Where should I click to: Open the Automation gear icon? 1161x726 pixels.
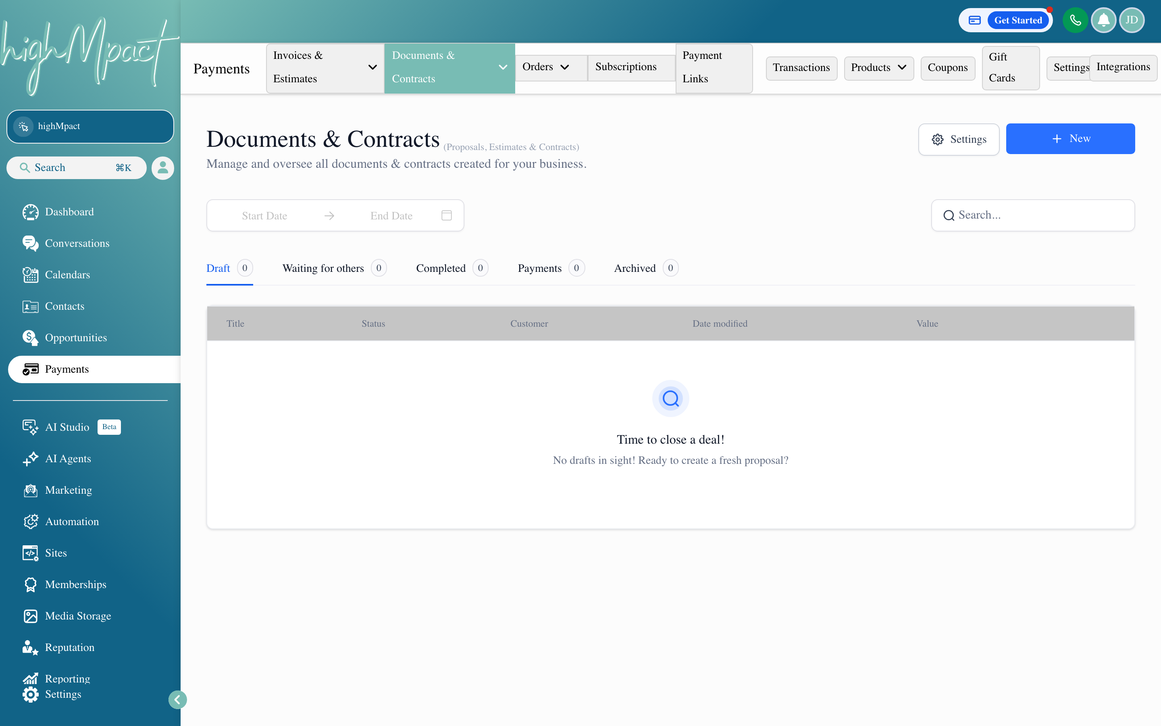[x=30, y=522]
